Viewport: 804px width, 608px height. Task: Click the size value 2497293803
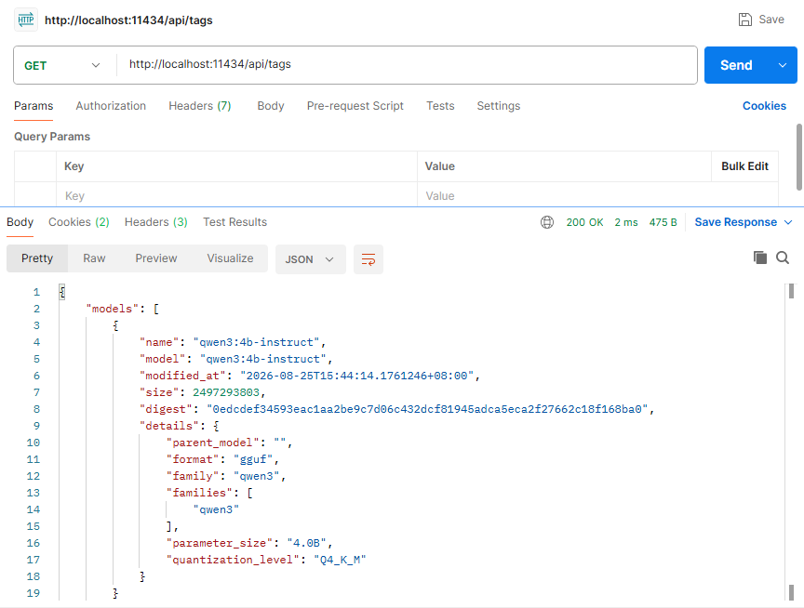pyautogui.click(x=226, y=392)
